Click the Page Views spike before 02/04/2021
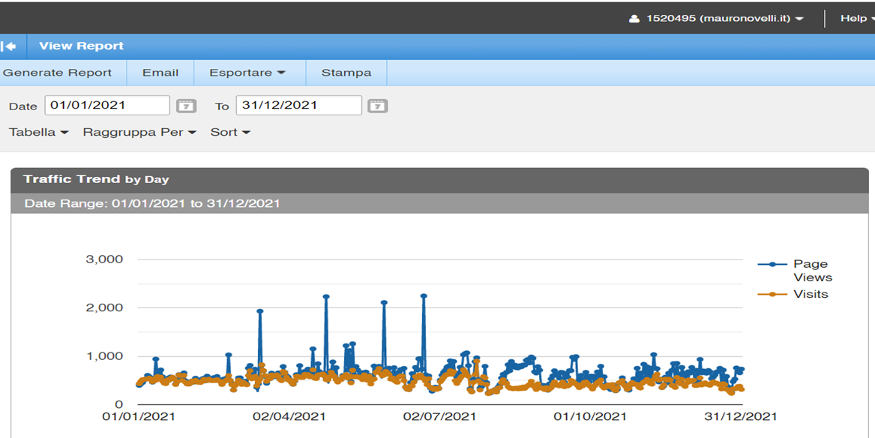Image resolution: width=875 pixels, height=438 pixels. [260, 311]
